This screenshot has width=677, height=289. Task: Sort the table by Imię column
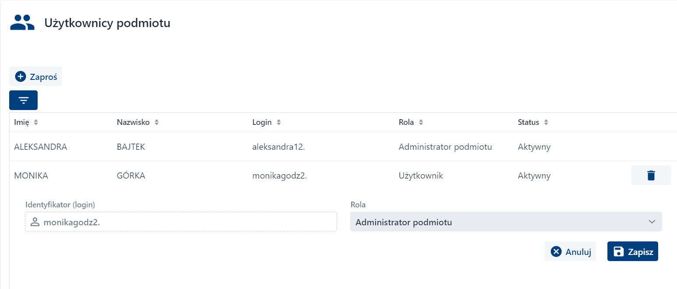[x=36, y=123]
